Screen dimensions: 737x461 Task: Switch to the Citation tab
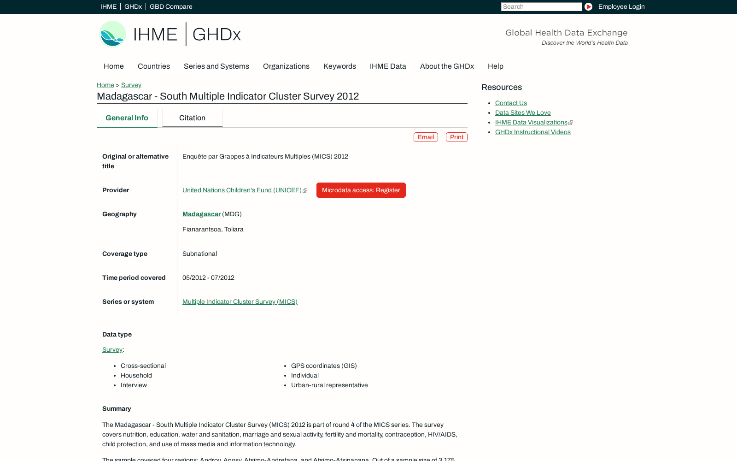(x=193, y=118)
